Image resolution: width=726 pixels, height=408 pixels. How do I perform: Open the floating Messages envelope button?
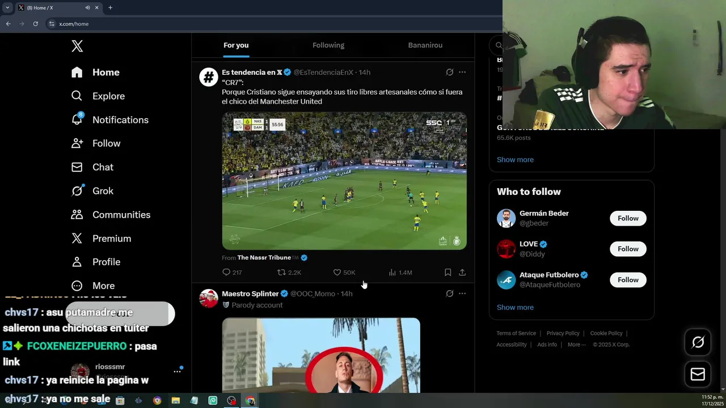pos(698,374)
